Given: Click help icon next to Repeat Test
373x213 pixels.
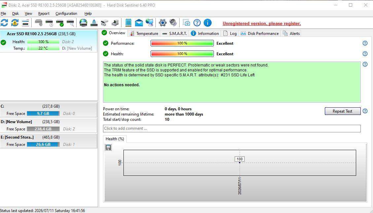Looking at the screenshot, I should point(365,111).
